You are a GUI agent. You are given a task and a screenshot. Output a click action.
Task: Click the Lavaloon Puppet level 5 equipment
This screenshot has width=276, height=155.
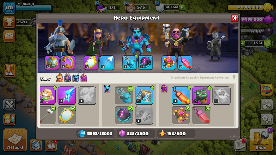(x=201, y=95)
